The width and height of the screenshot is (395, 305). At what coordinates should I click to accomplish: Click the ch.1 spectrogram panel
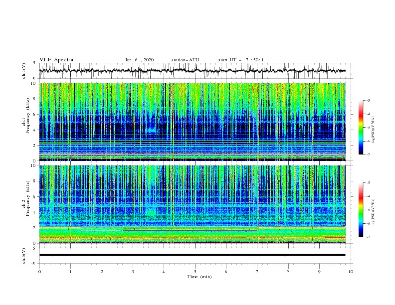tap(192, 122)
